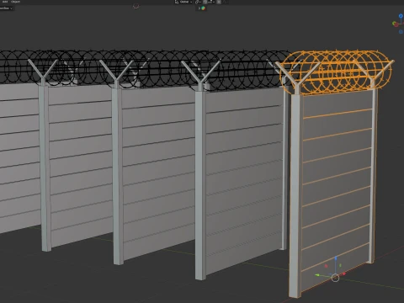The image size is (404, 303).
Task: Open the pivot point dropdown
Action: pos(198,2)
